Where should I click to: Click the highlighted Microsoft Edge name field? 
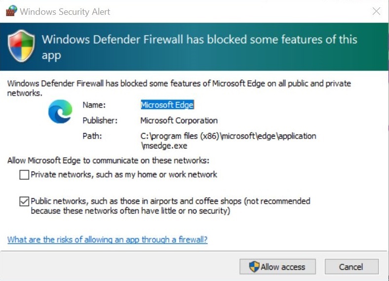(x=167, y=105)
